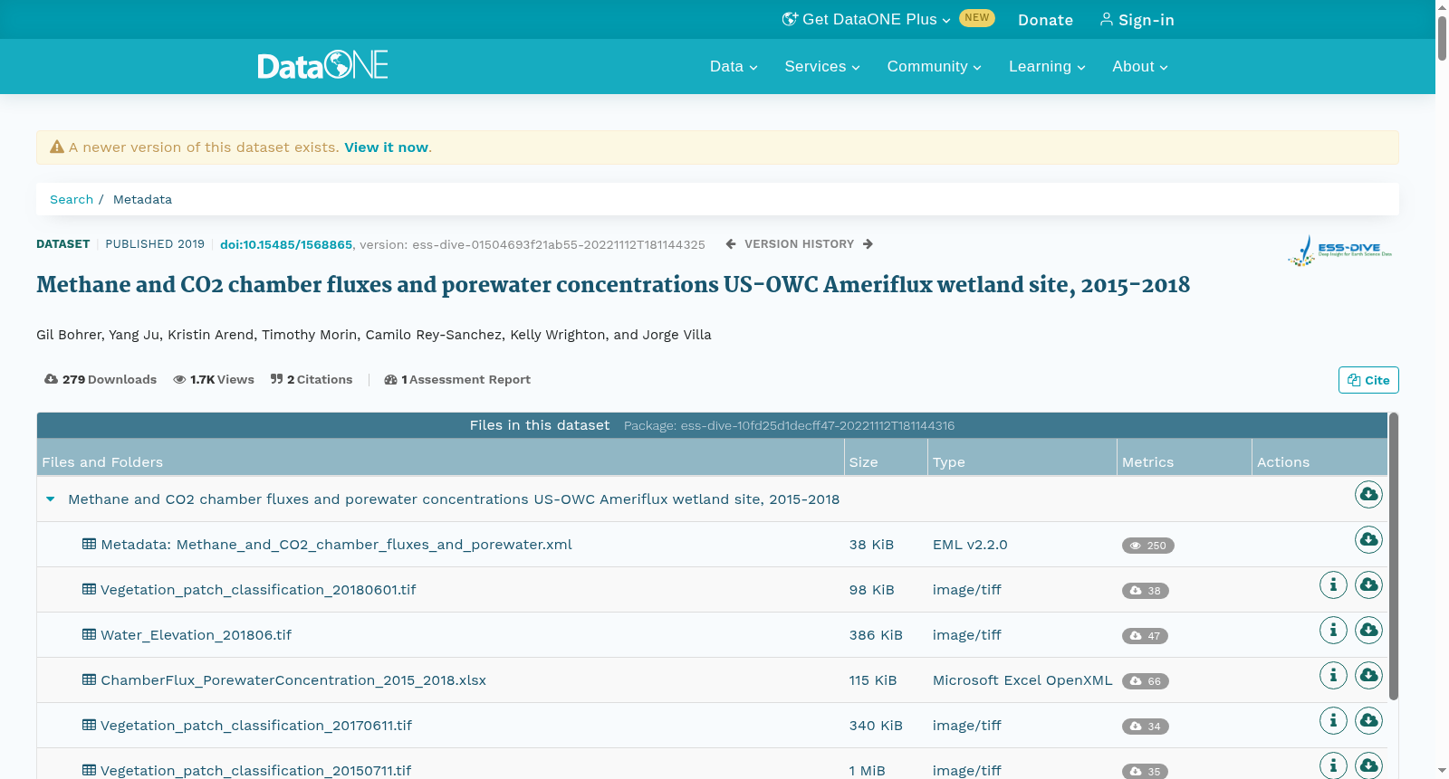Go to Search breadcrumb
1449x779 pixels.
72,199
